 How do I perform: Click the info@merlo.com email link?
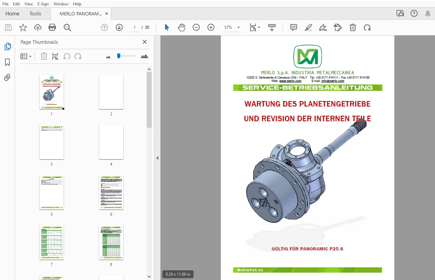[333, 81]
